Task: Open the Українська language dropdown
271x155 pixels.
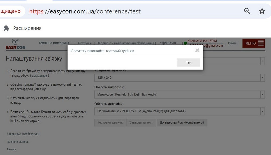Action: 169,43
